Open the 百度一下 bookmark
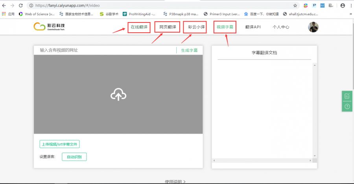This screenshot has width=354, height=184. coord(261,14)
